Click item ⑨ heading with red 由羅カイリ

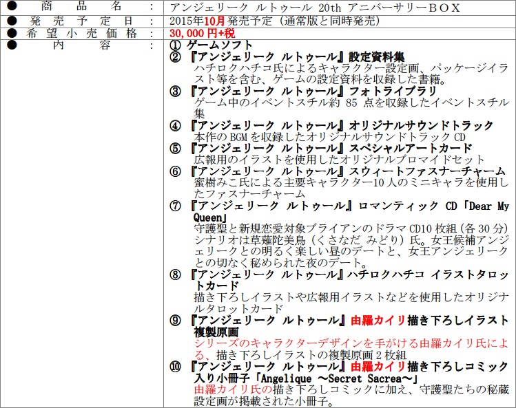339,320
